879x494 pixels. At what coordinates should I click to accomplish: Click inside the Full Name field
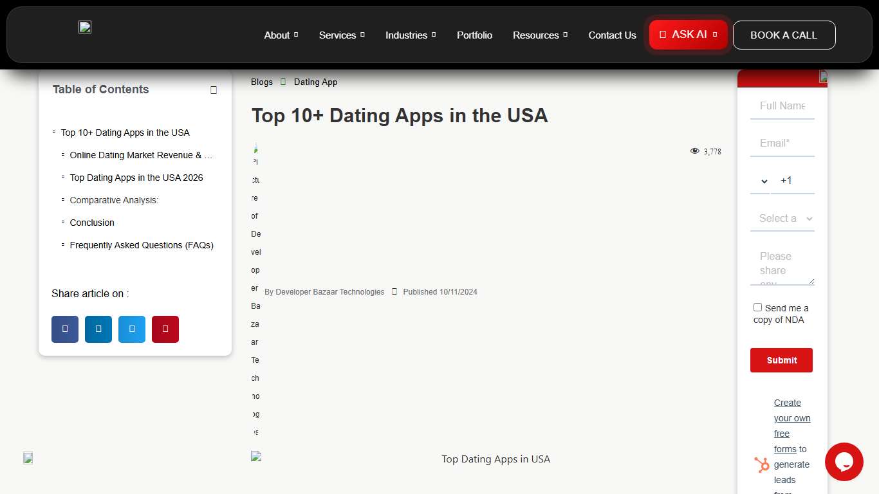click(782, 105)
